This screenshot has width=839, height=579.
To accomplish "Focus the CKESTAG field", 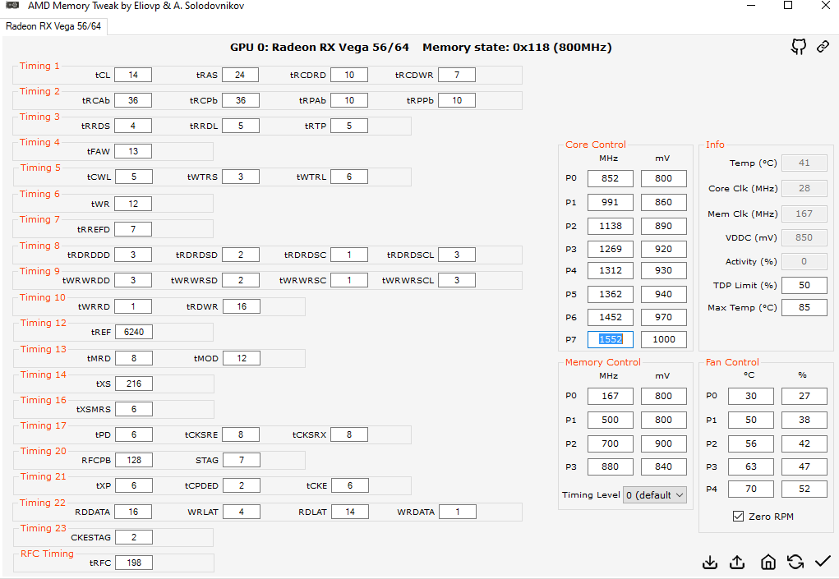I will click(x=134, y=537).
